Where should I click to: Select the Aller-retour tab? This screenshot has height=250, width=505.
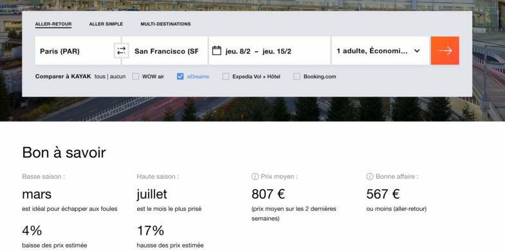[x=53, y=24]
